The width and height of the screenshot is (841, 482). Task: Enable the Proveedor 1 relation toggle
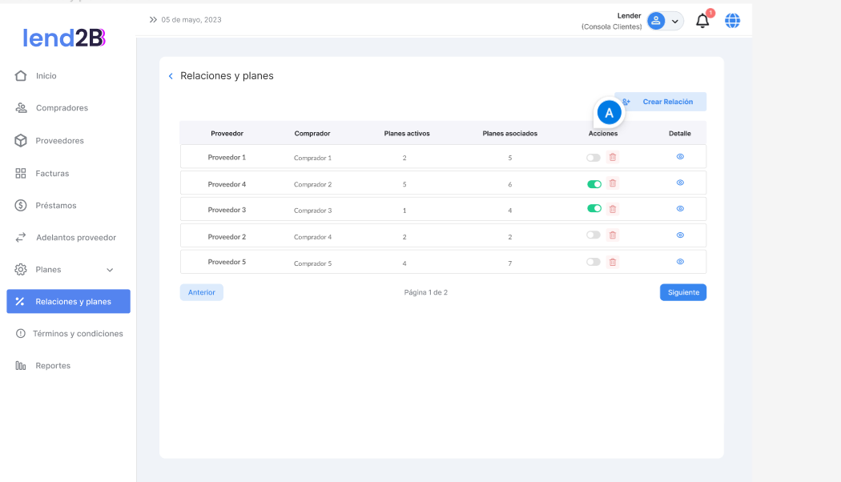point(594,158)
